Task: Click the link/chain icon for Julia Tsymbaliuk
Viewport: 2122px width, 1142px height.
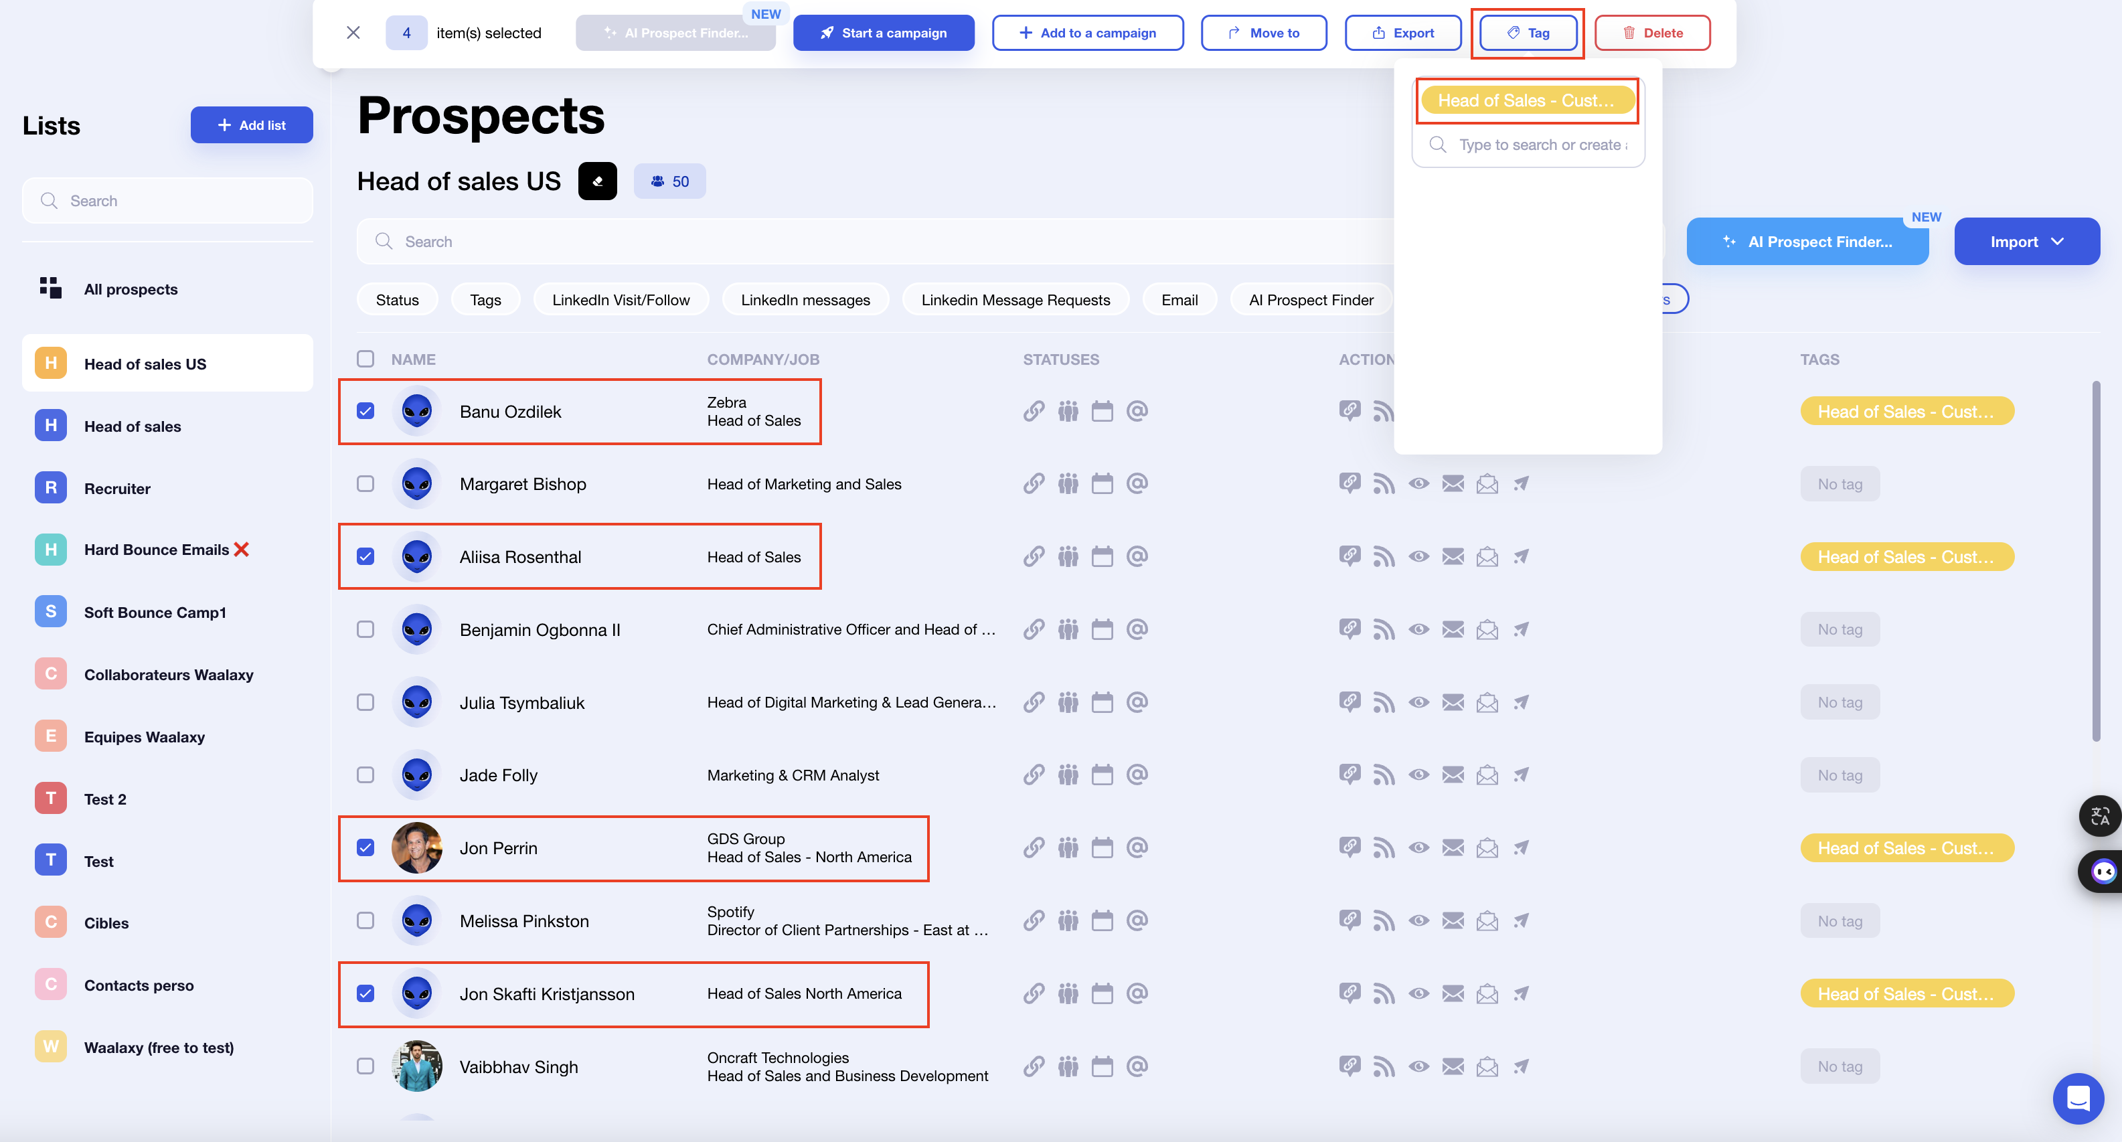Action: pos(1034,702)
